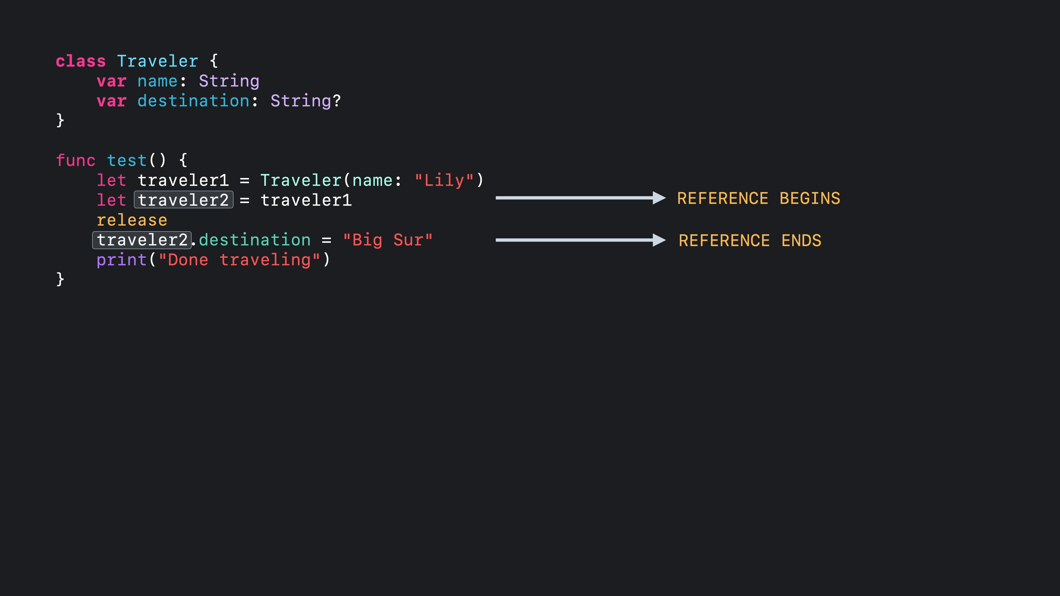This screenshot has width=1060, height=596.
Task: Click the test function name
Action: [127, 160]
